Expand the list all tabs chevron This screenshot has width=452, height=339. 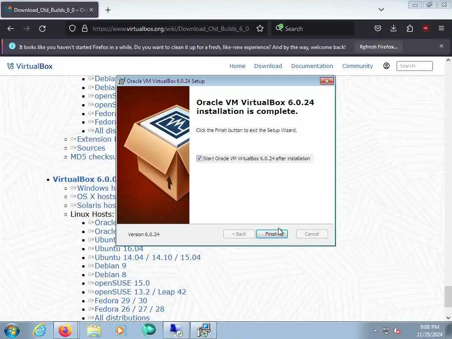point(381,10)
